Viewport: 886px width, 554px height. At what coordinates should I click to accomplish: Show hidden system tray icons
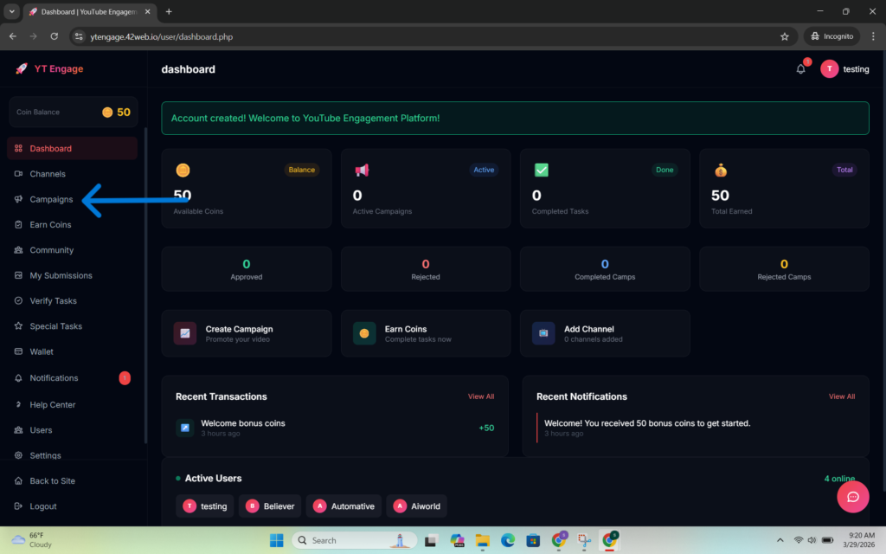point(780,540)
